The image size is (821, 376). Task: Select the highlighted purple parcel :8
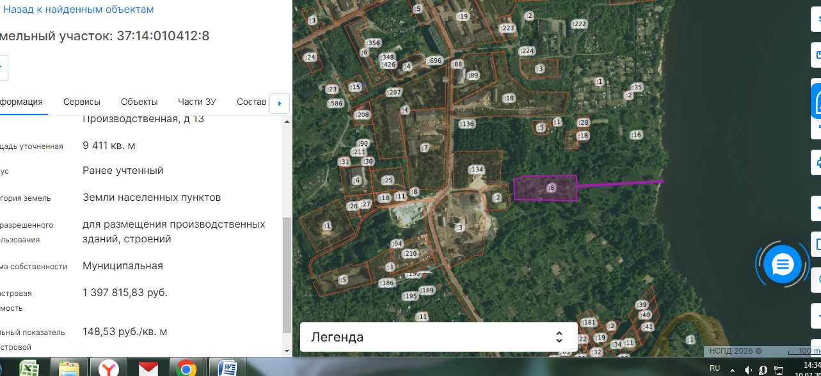point(546,188)
